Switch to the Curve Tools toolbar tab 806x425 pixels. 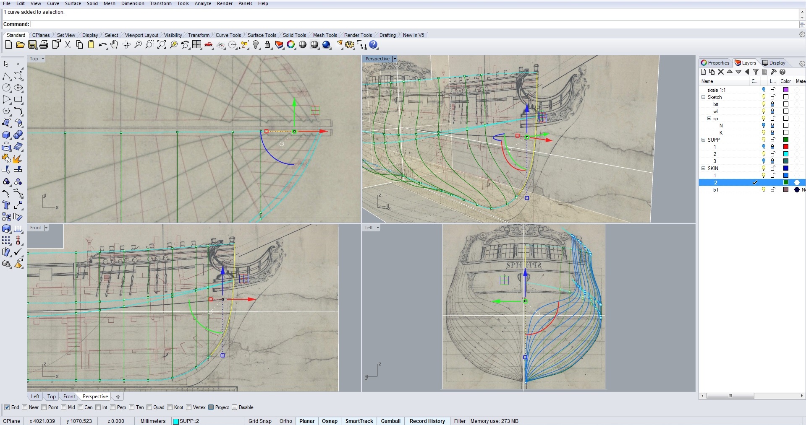coord(228,35)
